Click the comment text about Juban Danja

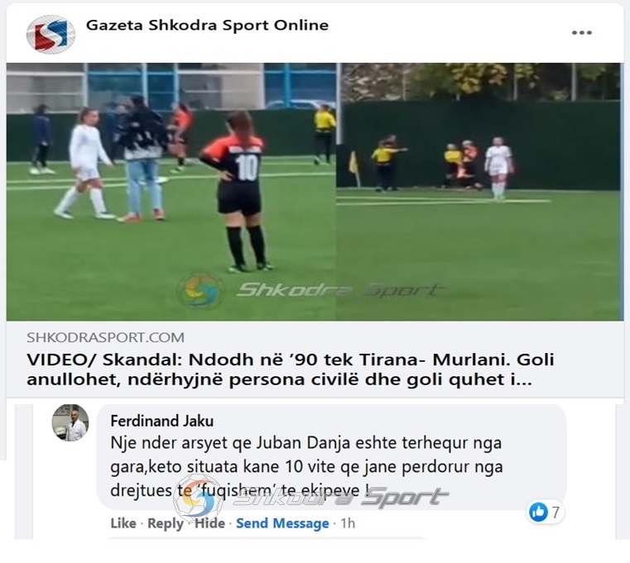click(306, 467)
